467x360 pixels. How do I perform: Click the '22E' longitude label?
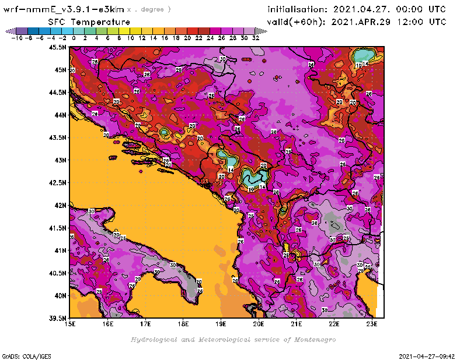(x=334, y=324)
